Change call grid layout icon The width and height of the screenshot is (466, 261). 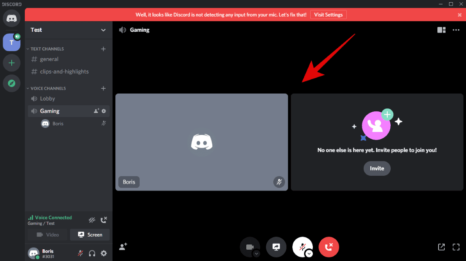tap(441, 30)
